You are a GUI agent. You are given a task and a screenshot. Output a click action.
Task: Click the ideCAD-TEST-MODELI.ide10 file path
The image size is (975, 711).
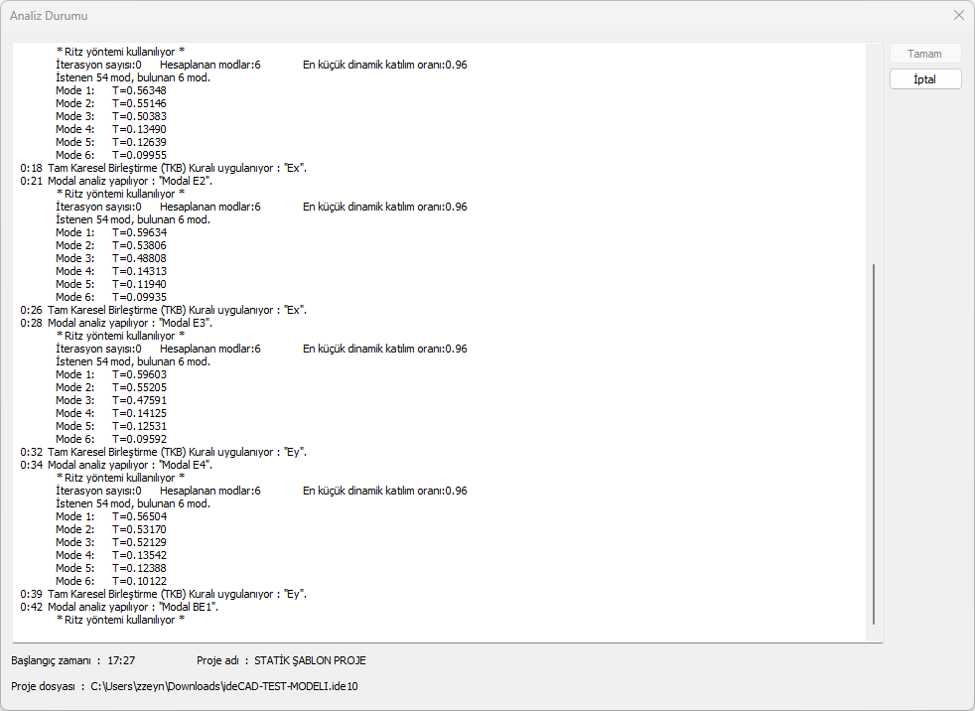[223, 686]
